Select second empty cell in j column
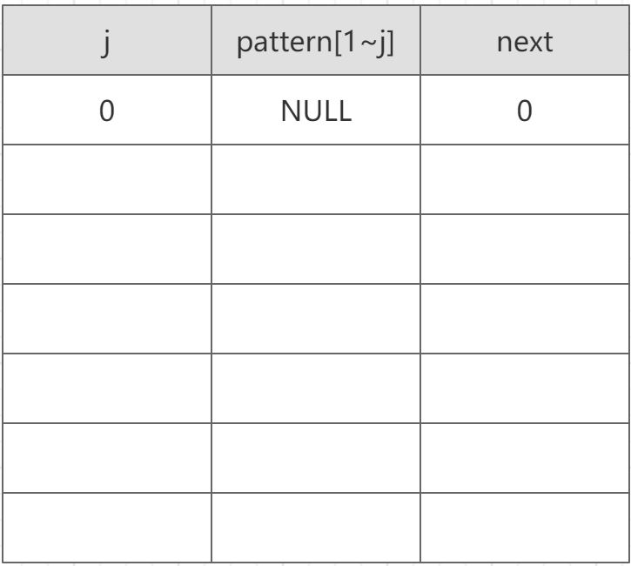 pyautogui.click(x=107, y=249)
